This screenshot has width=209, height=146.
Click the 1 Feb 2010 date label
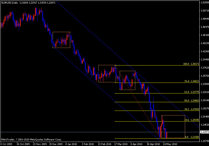[x=88, y=144]
